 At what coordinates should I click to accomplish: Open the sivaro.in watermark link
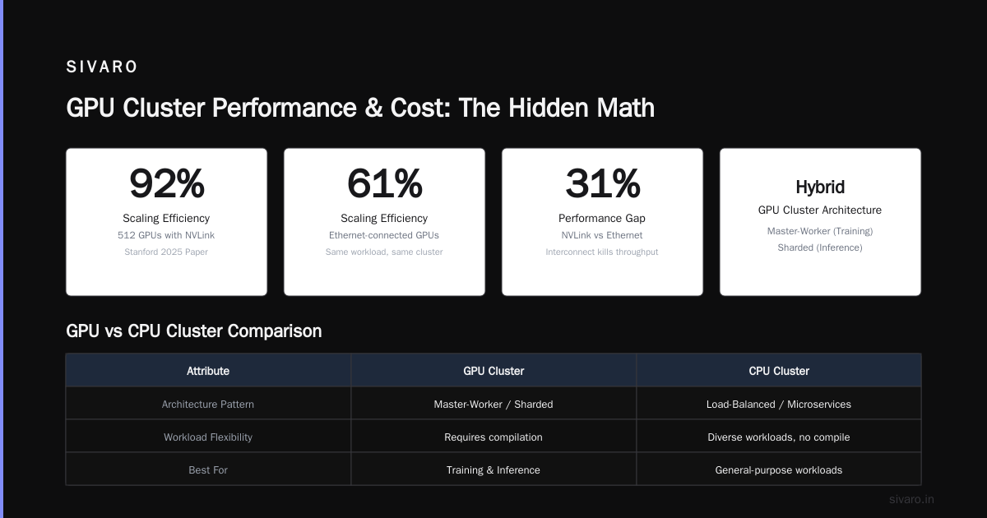911,499
